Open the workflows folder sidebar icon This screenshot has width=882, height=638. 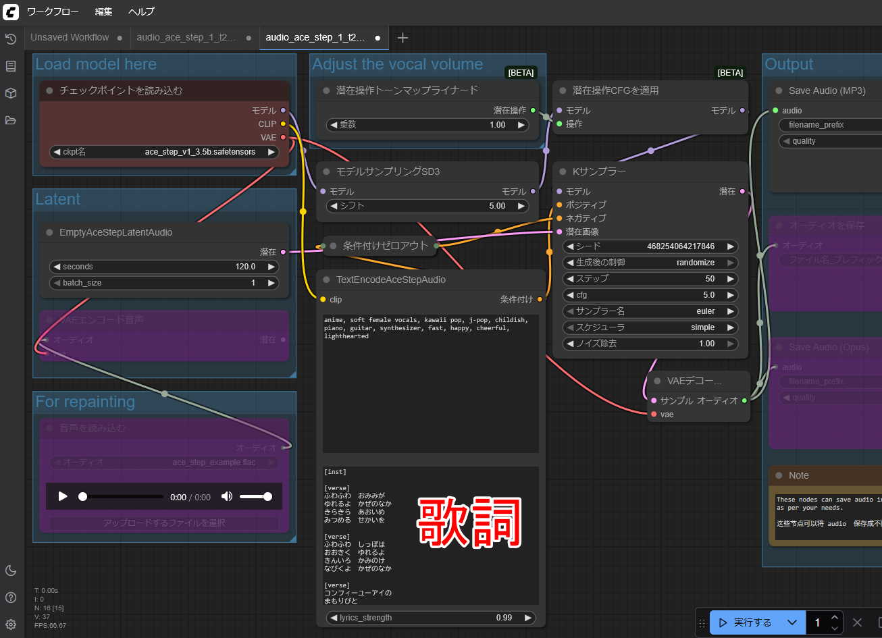pos(11,120)
